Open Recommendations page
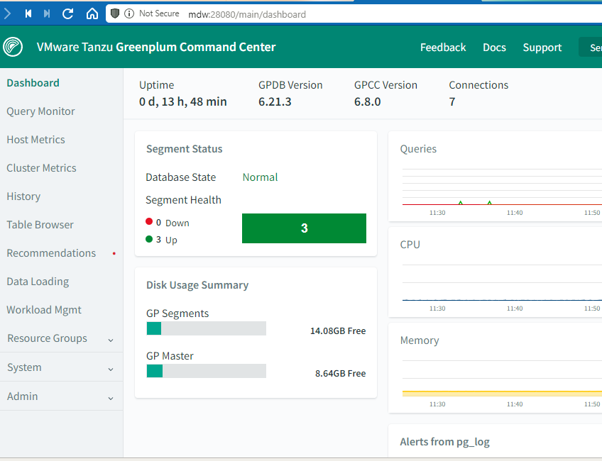This screenshot has width=602, height=461. click(51, 253)
